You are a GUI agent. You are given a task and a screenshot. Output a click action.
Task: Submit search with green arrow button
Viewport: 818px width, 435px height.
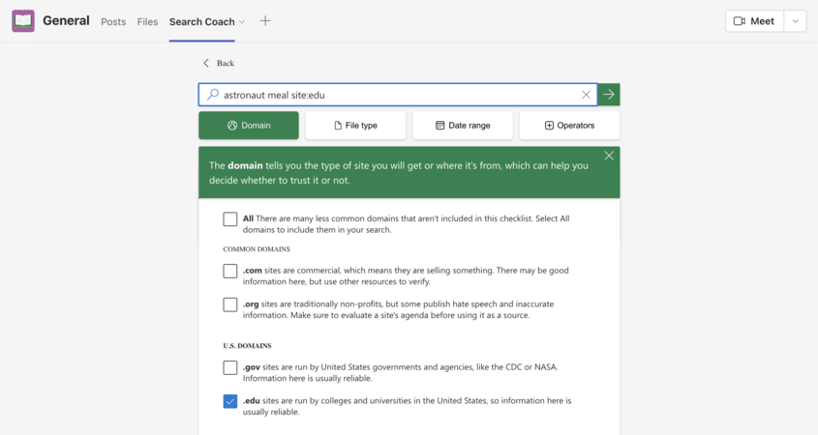tap(609, 95)
